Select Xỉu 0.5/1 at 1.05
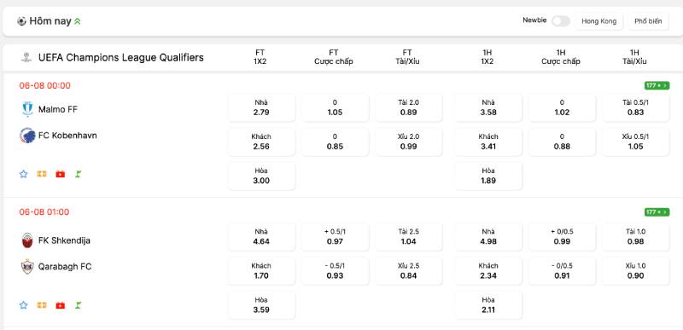This screenshot has width=683, height=330. click(x=635, y=142)
